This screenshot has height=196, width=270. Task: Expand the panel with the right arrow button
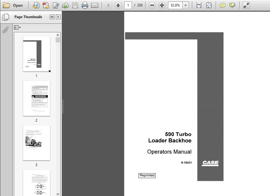pyautogui.click(x=58, y=17)
